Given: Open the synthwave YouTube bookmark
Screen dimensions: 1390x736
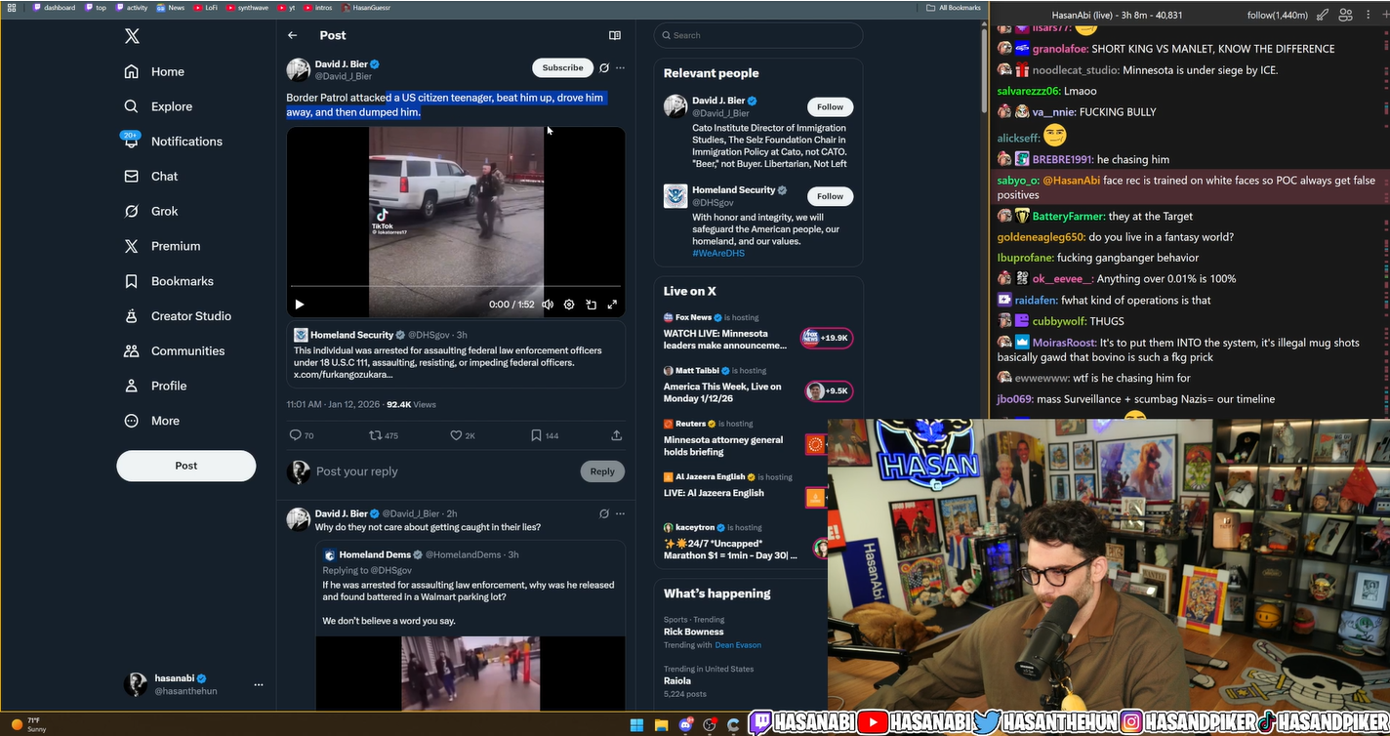Looking at the screenshot, I should tap(248, 7).
